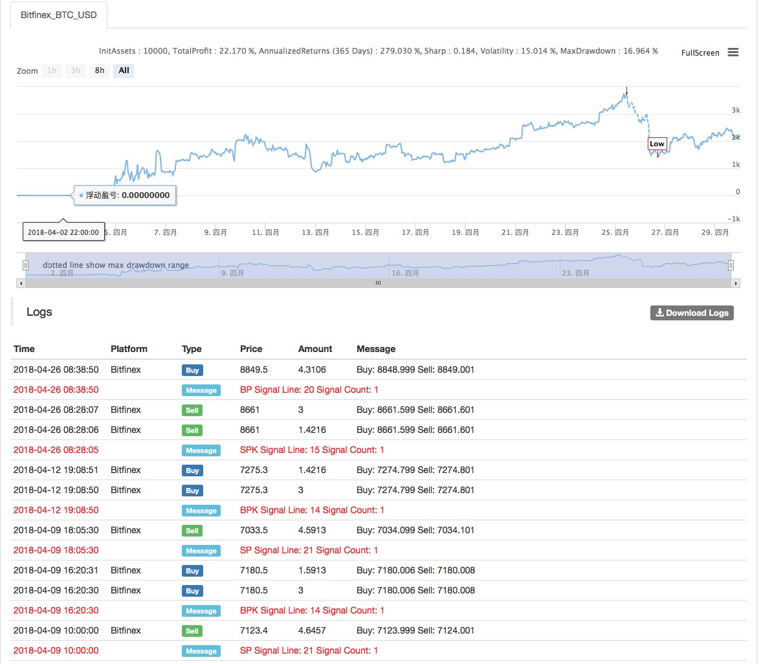Click Message badge at 2018-04-09 18:05:30

201,551
